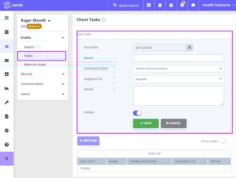Open the Select Communication dropdown
Screen dimensions: 236x178
(178, 69)
